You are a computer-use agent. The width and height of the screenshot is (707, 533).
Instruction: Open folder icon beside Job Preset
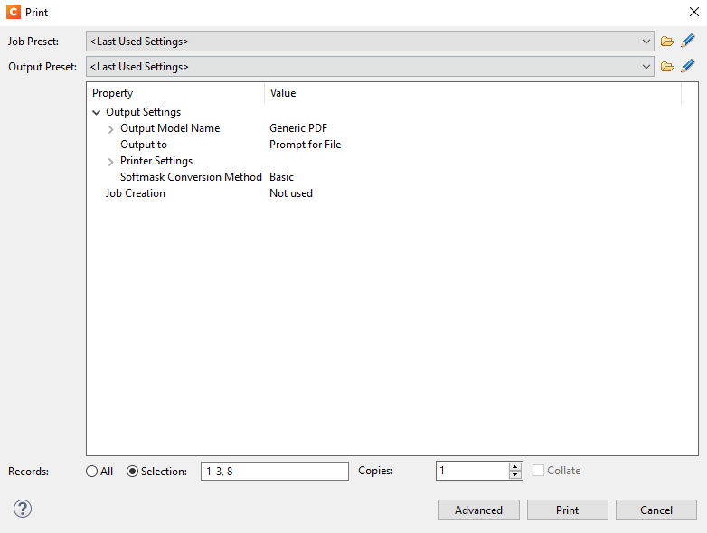[667, 41]
